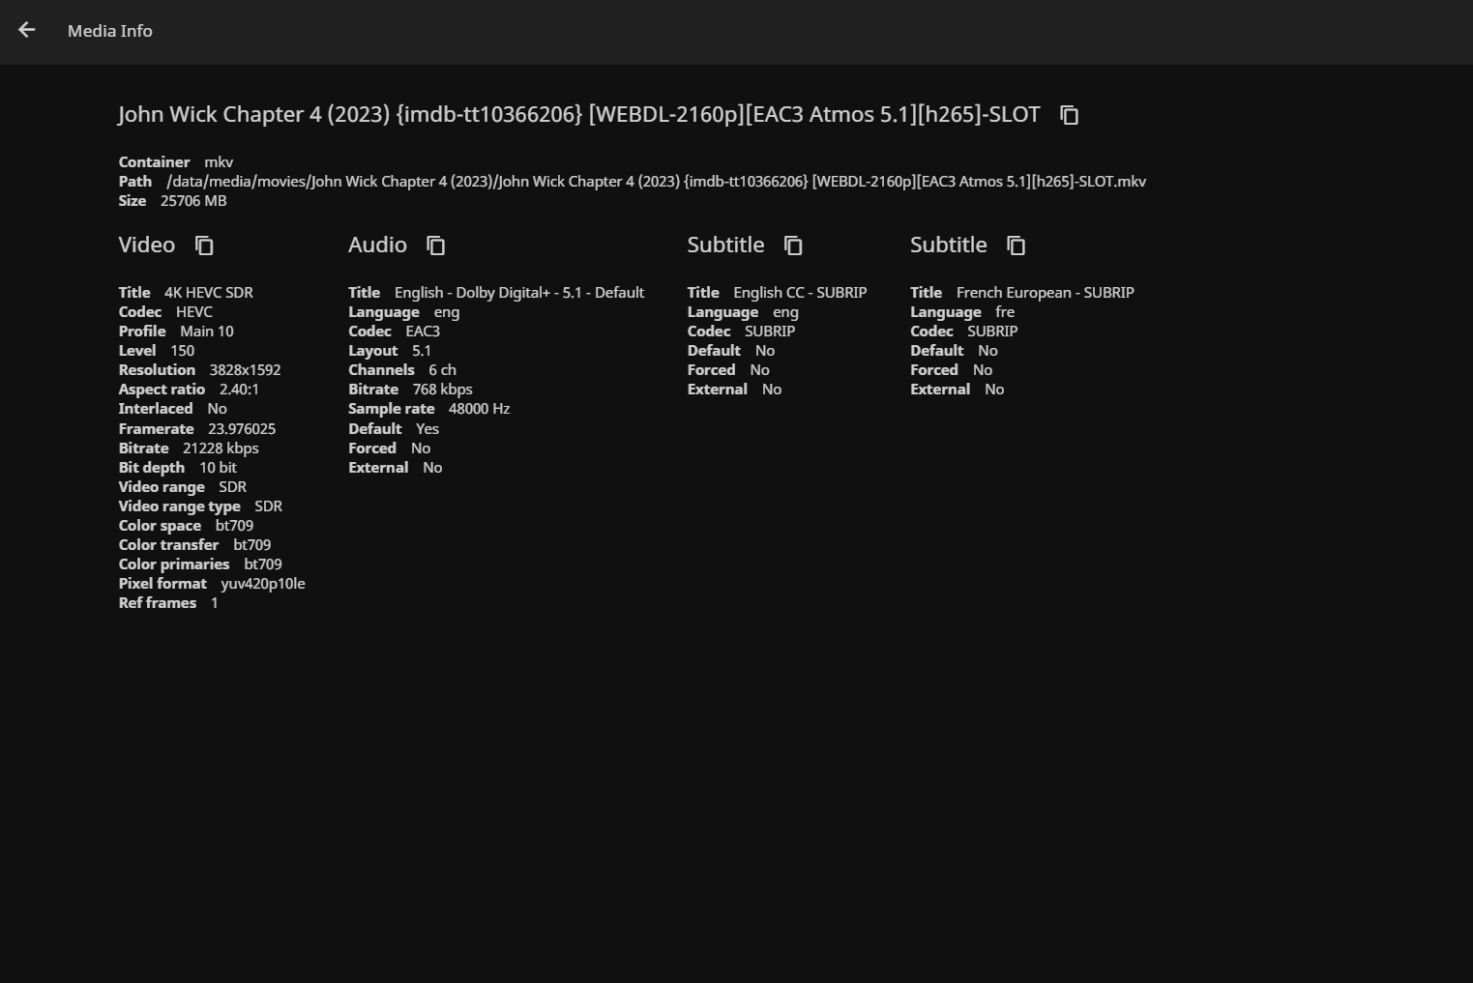Click the 768 kbps audio bitrate
The height and width of the screenshot is (983, 1473).
442,390
